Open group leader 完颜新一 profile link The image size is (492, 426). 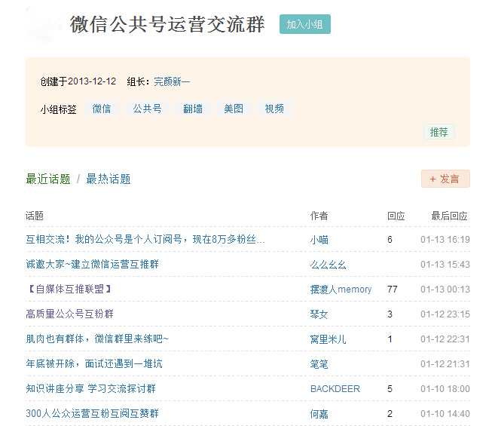172,81
